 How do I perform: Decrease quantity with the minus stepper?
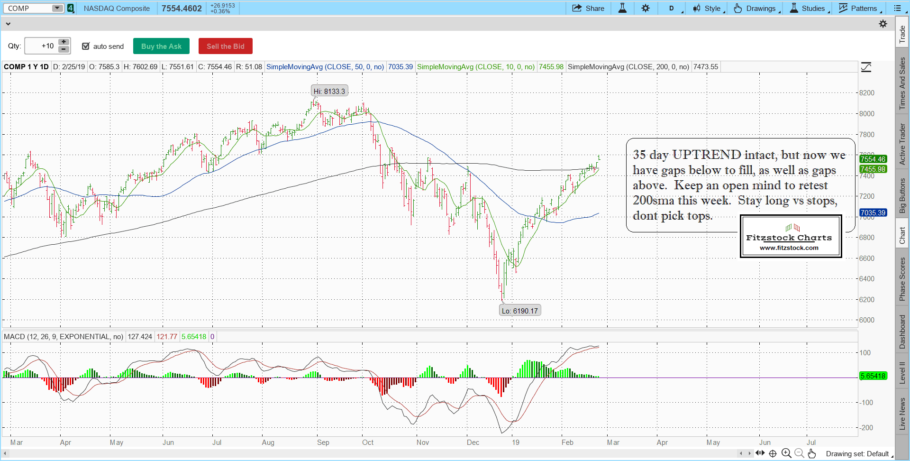point(64,49)
